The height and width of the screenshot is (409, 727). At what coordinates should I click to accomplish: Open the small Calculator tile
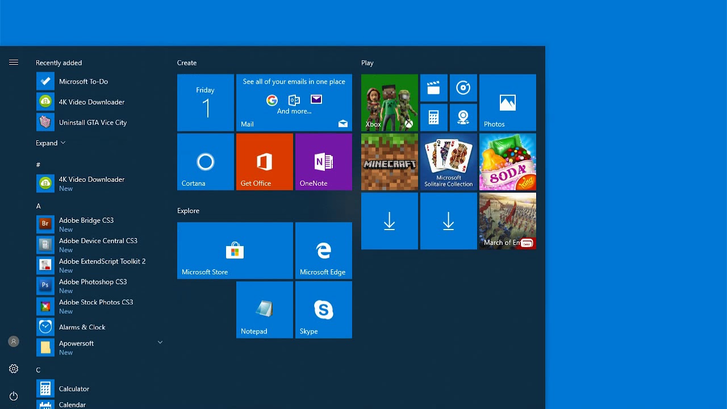pos(434,118)
